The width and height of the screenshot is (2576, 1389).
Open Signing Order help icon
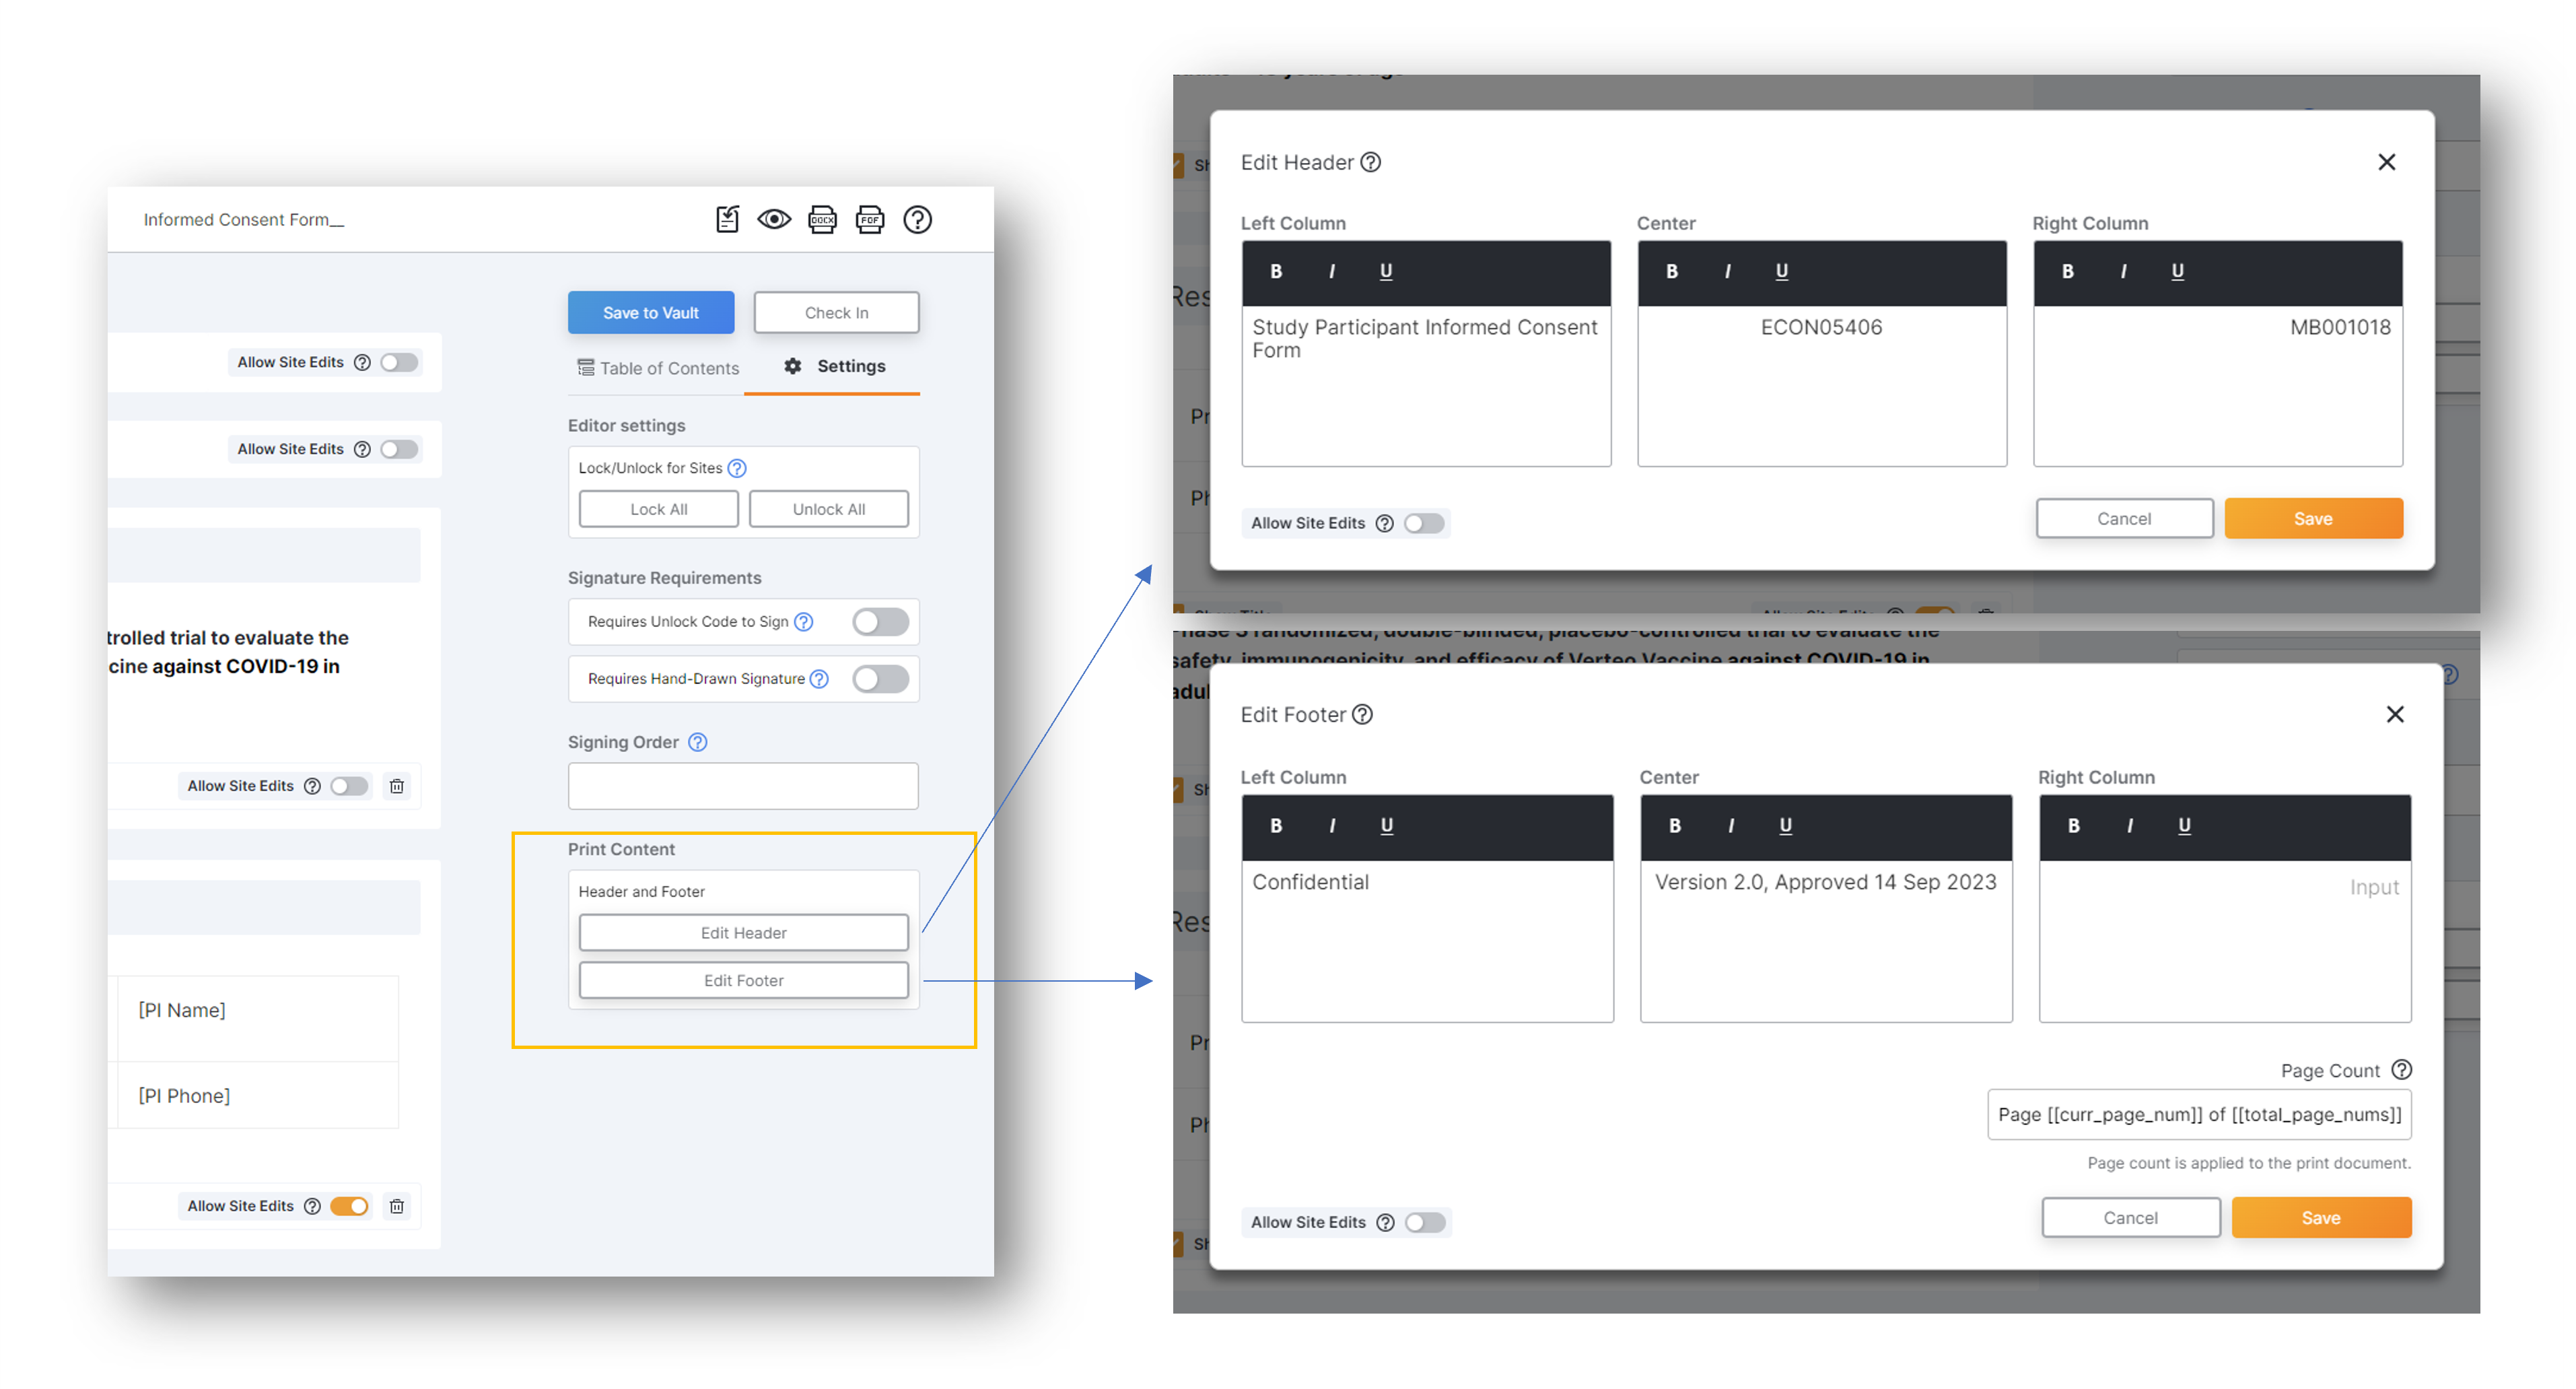pyautogui.click(x=698, y=742)
